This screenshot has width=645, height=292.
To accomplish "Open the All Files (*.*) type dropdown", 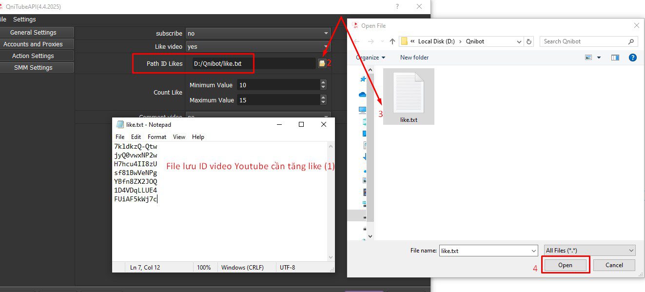I will (589, 251).
